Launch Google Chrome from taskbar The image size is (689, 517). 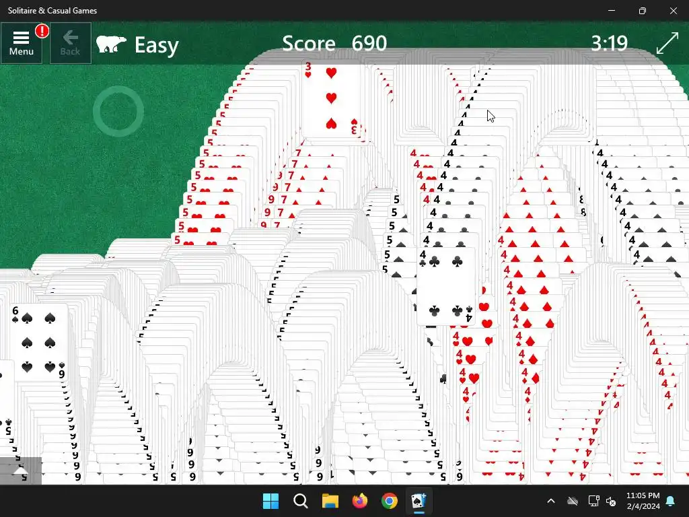click(390, 501)
